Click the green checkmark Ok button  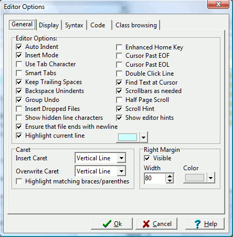point(112,224)
